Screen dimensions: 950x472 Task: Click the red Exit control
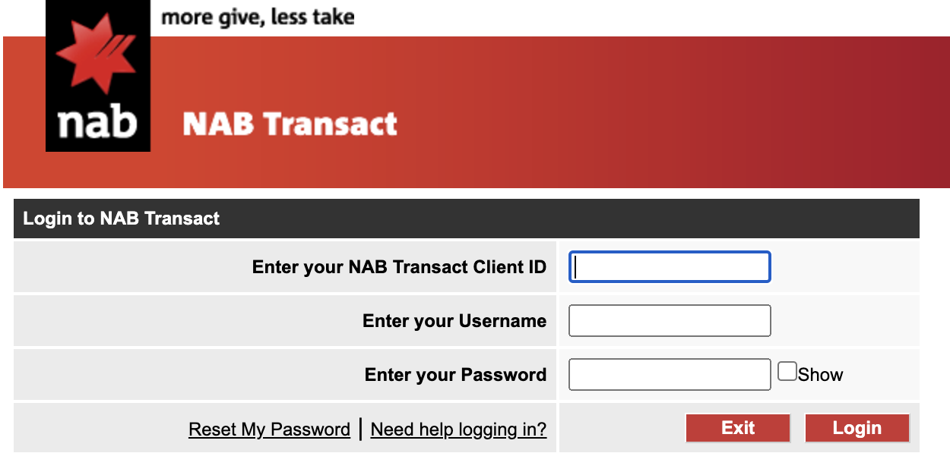pyautogui.click(x=737, y=427)
